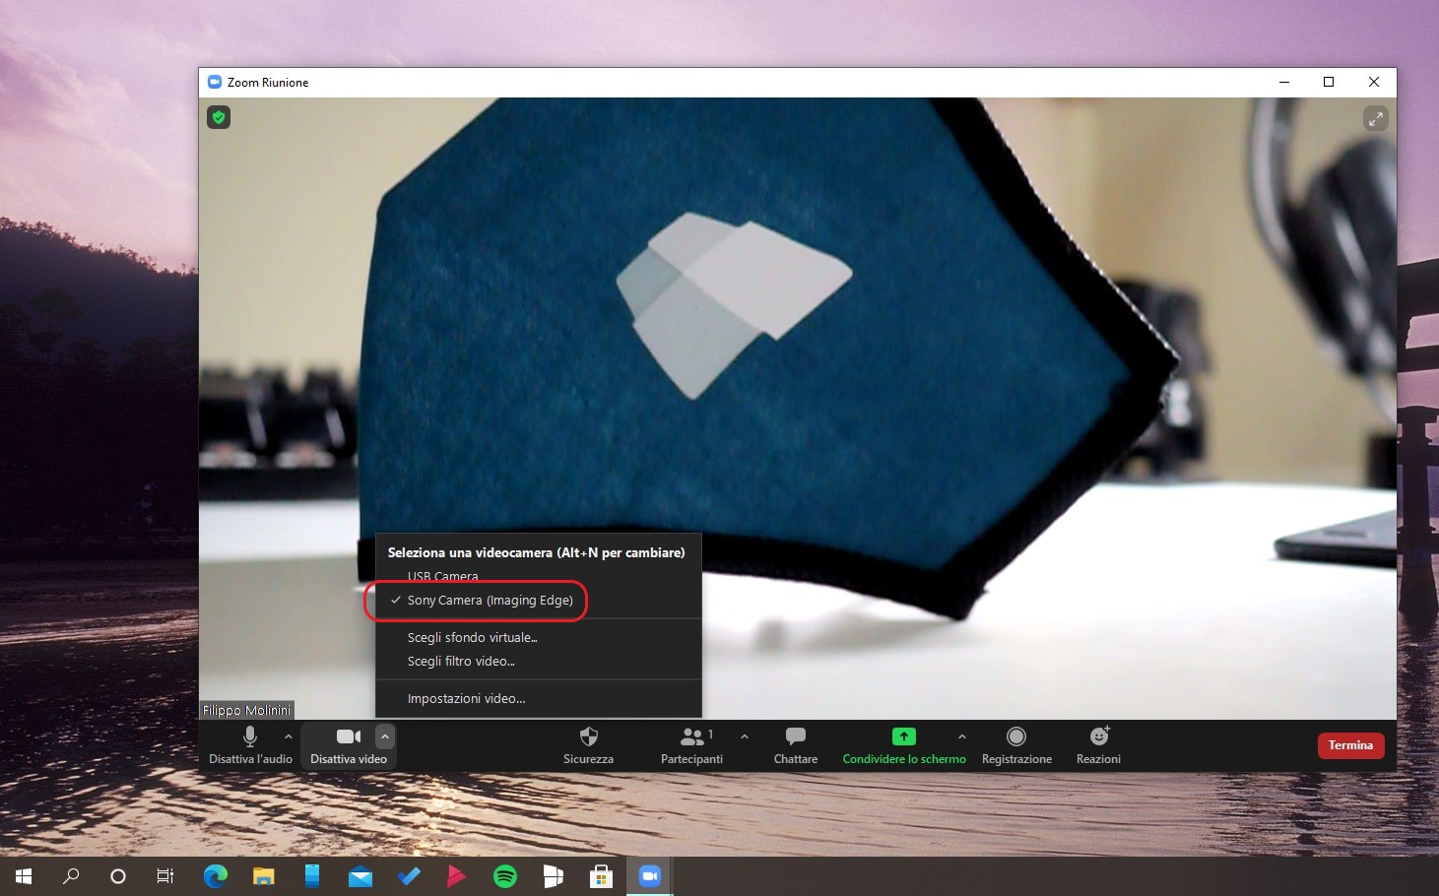Screen dimensions: 1439x896
Task: Open the Sicurezza shield menu
Action: pyautogui.click(x=588, y=745)
